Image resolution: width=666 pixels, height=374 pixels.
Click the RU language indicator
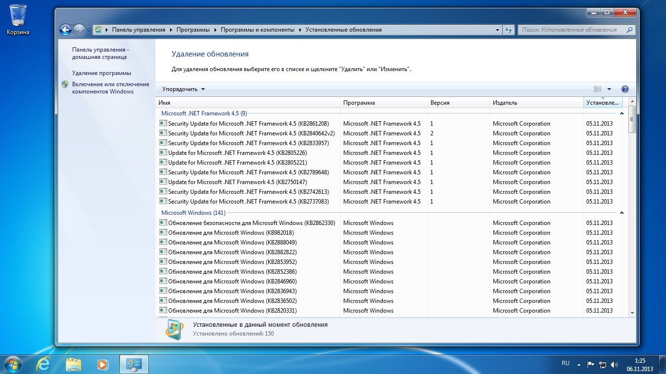click(x=566, y=363)
